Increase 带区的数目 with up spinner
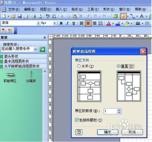152x142 pixels. pos(119,110)
